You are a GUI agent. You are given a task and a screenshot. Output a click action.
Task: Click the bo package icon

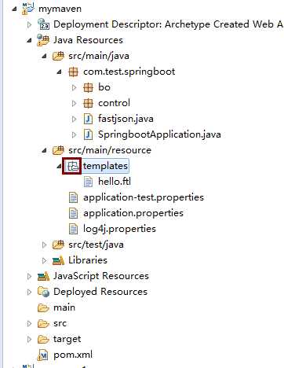[x=88, y=87]
